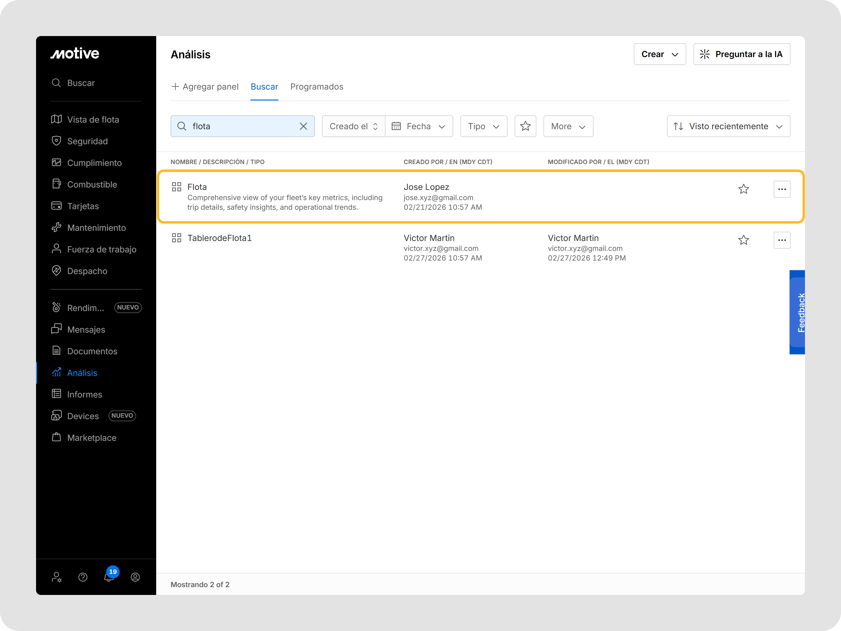Open notifications bell with 19 badge
841x631 pixels.
point(109,577)
